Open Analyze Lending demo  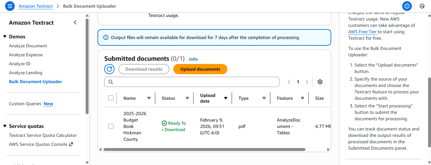26,73
